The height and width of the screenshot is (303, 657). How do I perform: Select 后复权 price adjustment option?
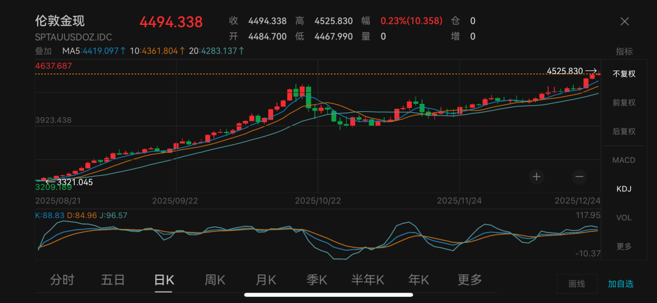(x=624, y=131)
